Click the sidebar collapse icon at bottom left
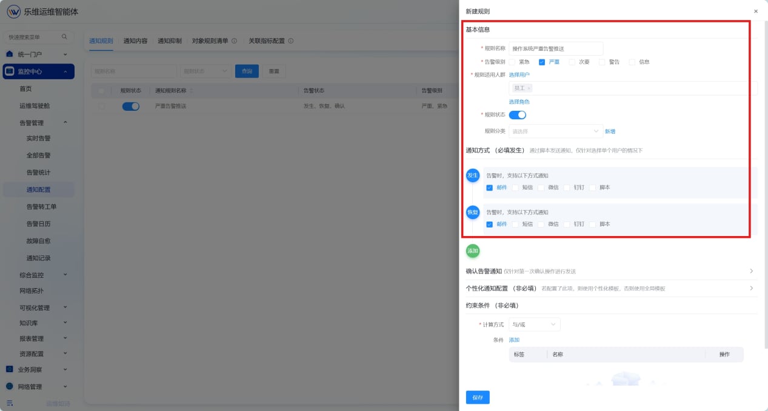 pyautogui.click(x=10, y=403)
